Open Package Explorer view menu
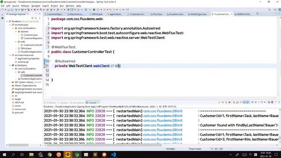The width and height of the screenshot is (281, 158). click(40, 18)
